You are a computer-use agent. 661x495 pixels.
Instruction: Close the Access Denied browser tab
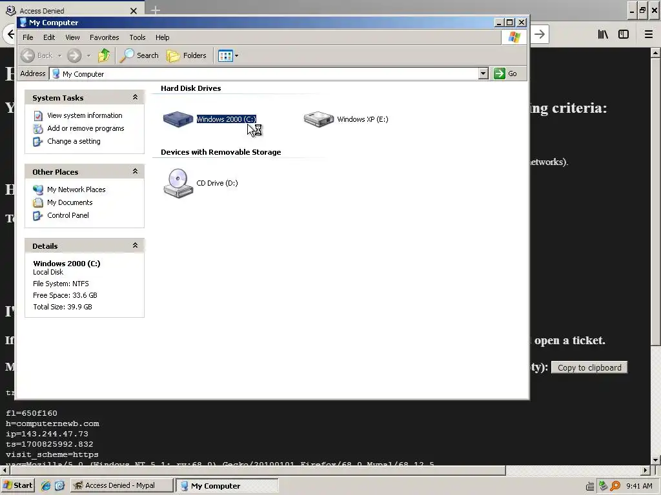[x=134, y=10]
